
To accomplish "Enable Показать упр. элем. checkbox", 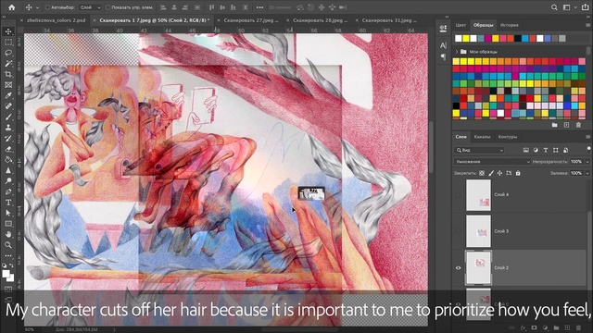I will click(107, 7).
